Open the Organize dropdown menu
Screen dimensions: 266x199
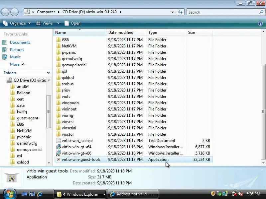pyautogui.click(x=17, y=23)
